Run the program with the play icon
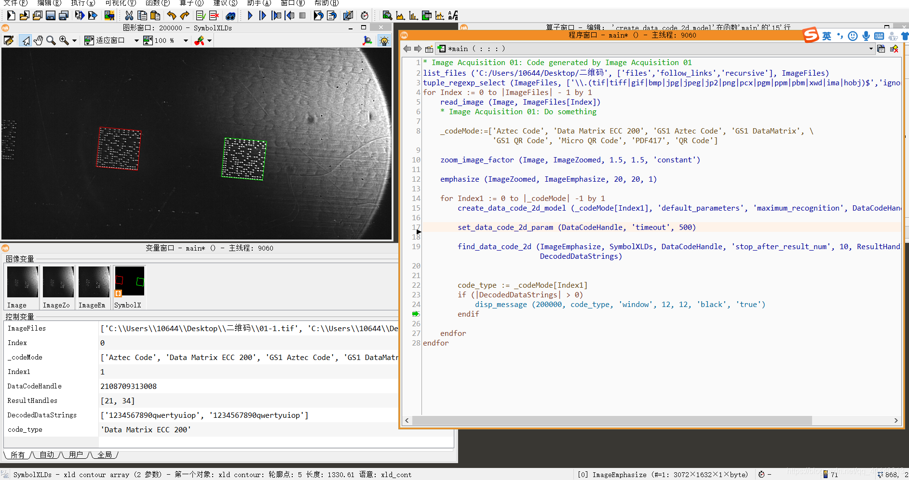This screenshot has width=909, height=480. pyautogui.click(x=249, y=15)
